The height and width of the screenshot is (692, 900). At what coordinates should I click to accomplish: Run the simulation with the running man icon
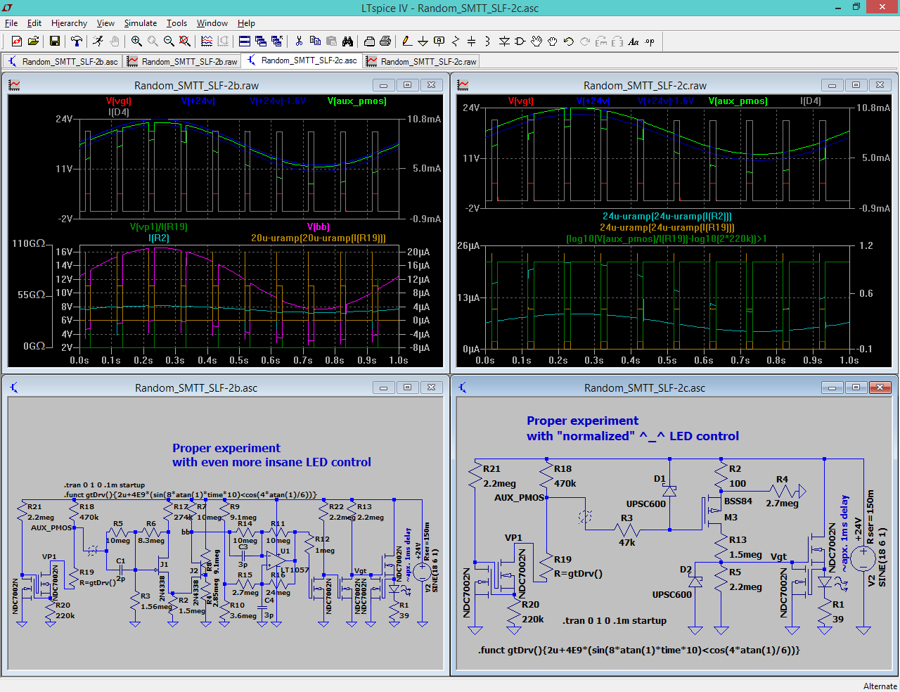pos(98,41)
